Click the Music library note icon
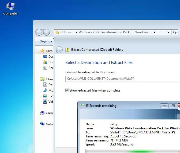 coord(45,90)
